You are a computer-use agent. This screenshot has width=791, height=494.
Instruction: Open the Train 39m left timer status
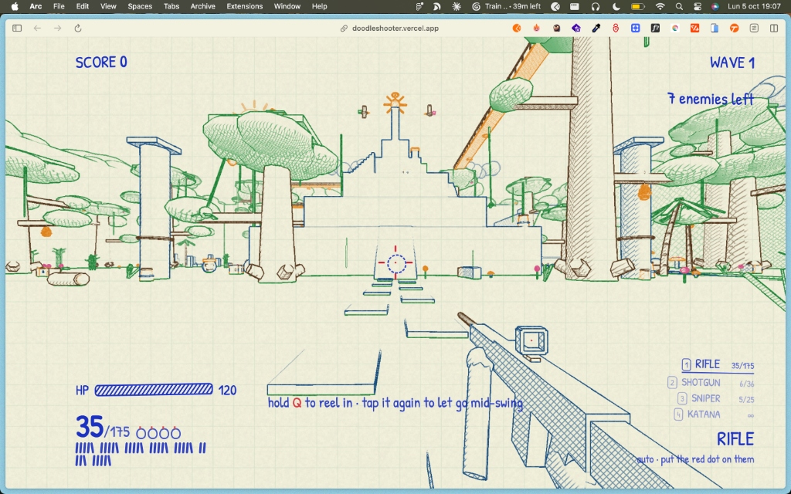click(507, 6)
